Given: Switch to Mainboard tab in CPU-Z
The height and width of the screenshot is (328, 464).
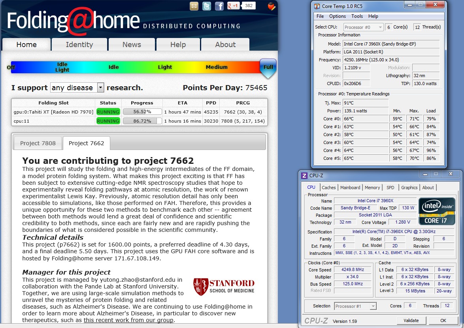Looking at the screenshot, I should coord(350,188).
